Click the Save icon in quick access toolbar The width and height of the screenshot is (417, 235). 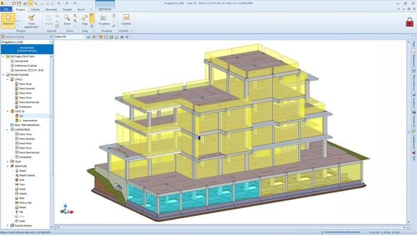tap(19, 3)
